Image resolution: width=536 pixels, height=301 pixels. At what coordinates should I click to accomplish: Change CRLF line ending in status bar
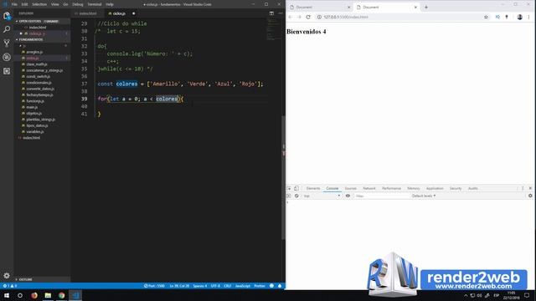click(228, 286)
